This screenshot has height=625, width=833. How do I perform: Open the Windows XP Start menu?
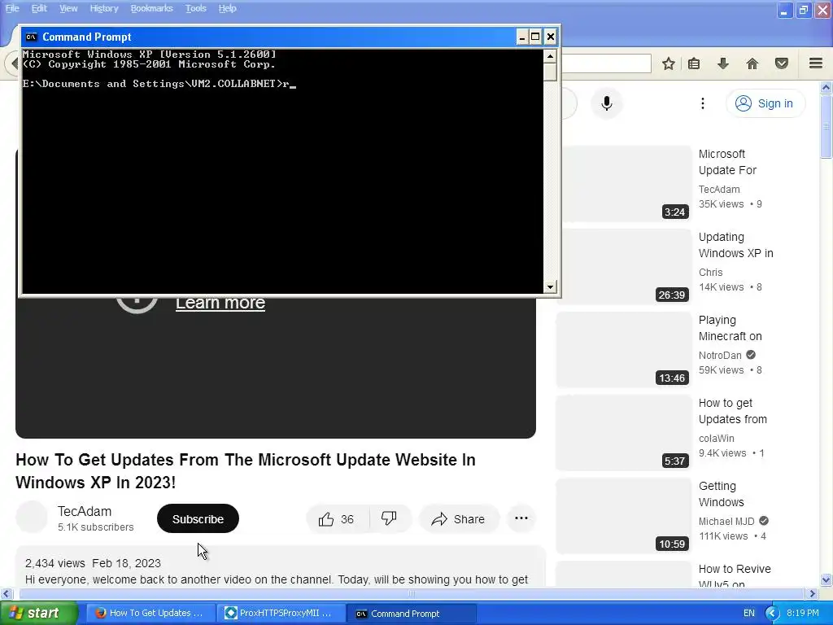click(37, 613)
